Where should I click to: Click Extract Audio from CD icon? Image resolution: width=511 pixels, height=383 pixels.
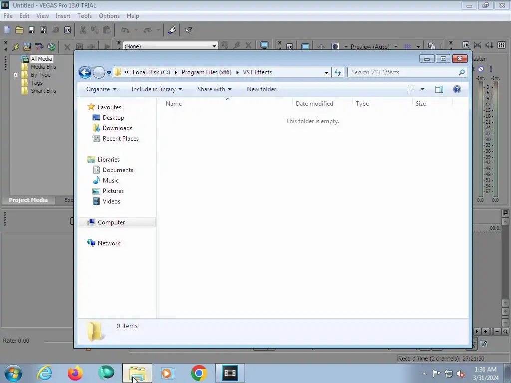tap(51, 46)
